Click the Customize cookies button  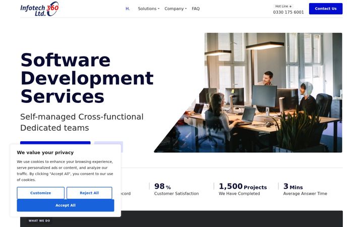40,193
